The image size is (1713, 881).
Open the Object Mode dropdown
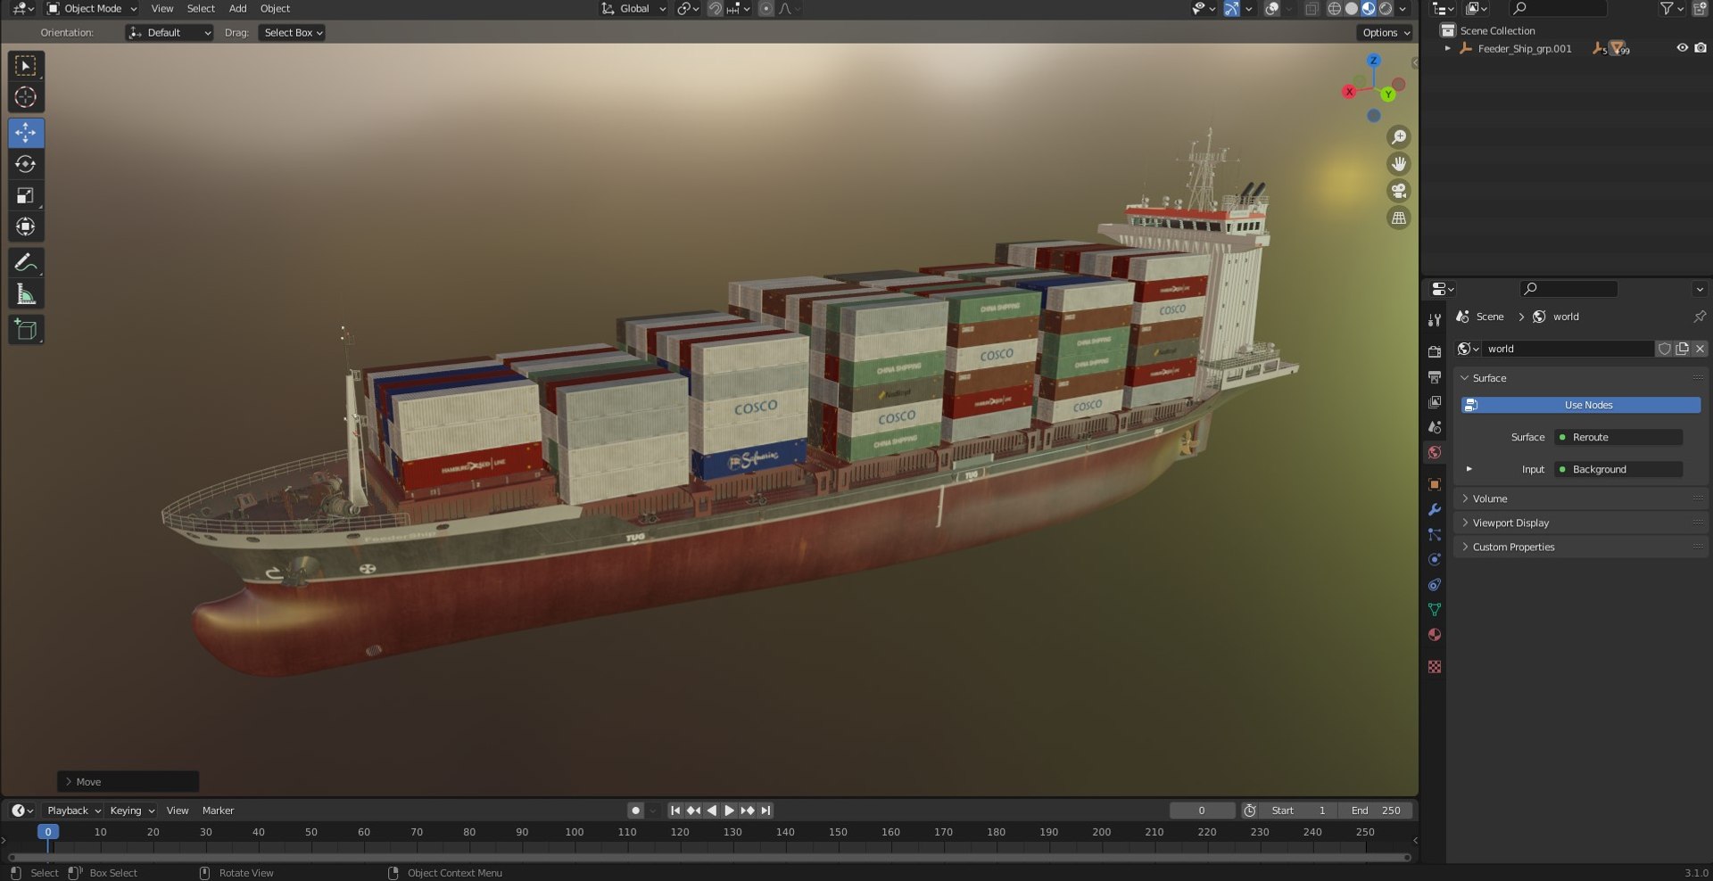tap(92, 9)
